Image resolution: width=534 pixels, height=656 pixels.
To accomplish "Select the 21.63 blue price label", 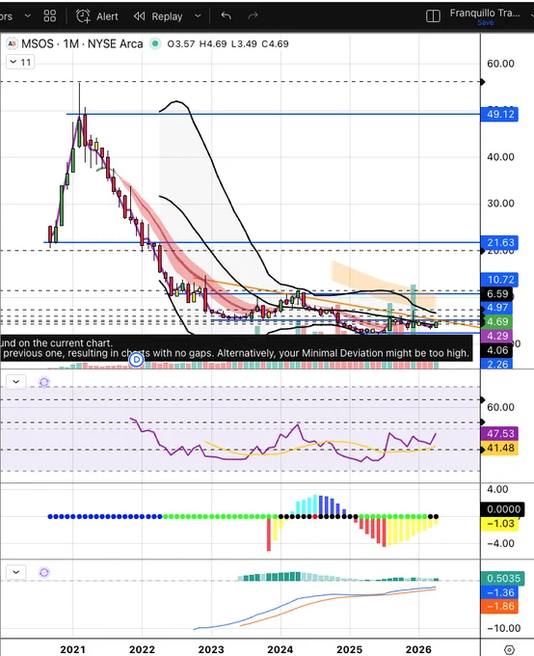I will [499, 242].
